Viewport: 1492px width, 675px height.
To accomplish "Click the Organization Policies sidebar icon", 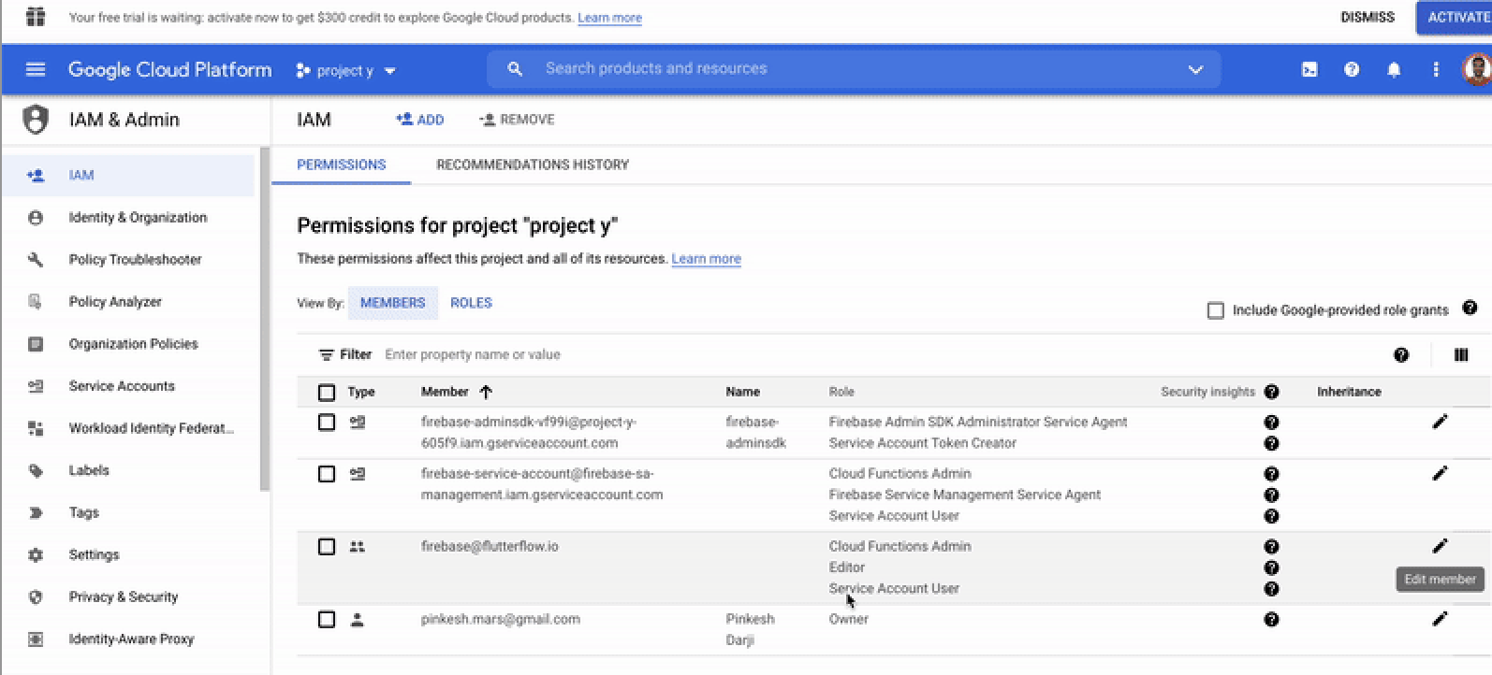I will [36, 344].
